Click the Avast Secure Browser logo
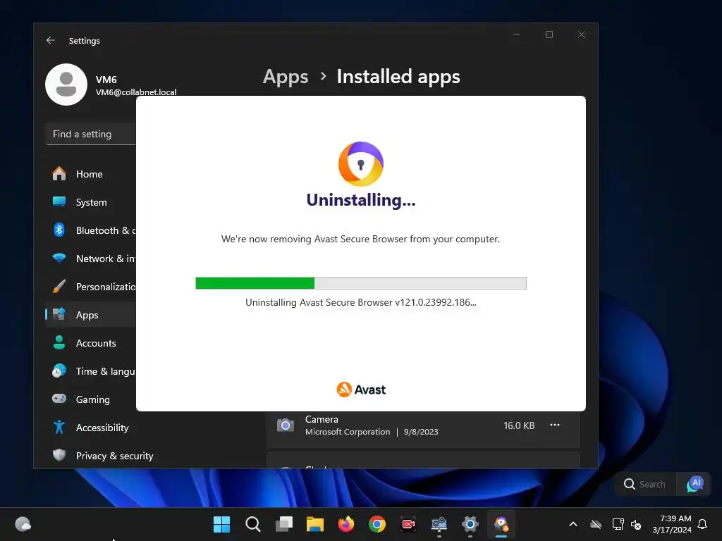This screenshot has height=541, width=722. coord(361,163)
